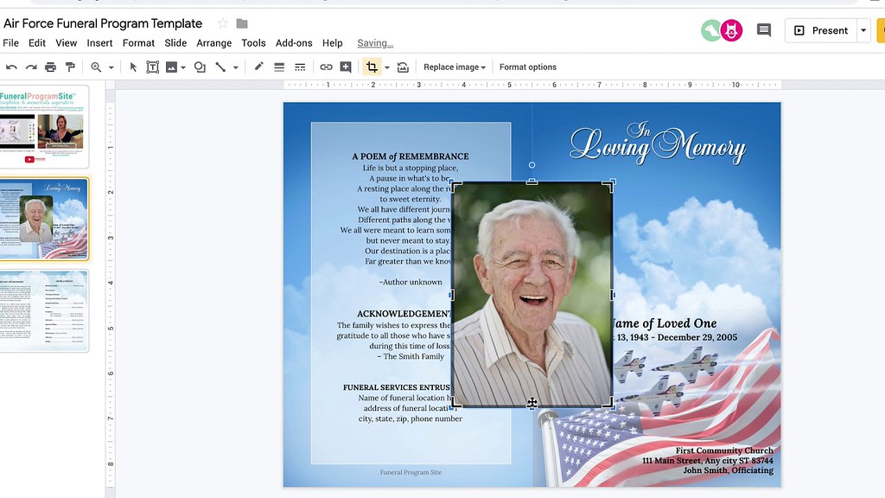Open the comment history icon
This screenshot has width=885, height=498.
pyautogui.click(x=764, y=30)
